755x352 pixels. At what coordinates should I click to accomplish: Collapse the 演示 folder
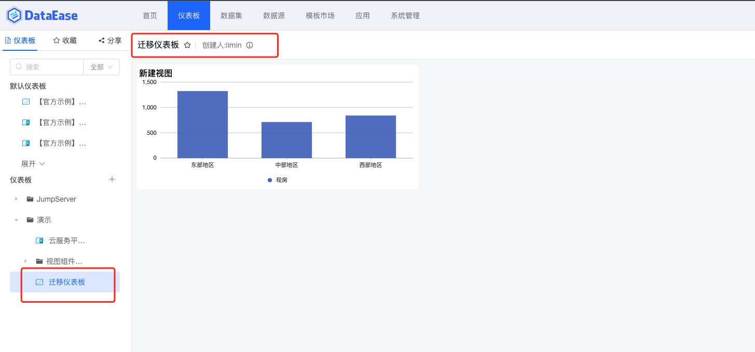pyautogui.click(x=16, y=219)
